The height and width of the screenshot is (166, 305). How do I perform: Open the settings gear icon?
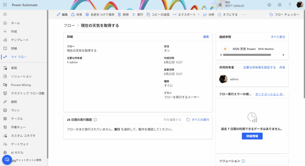tap(279, 5)
